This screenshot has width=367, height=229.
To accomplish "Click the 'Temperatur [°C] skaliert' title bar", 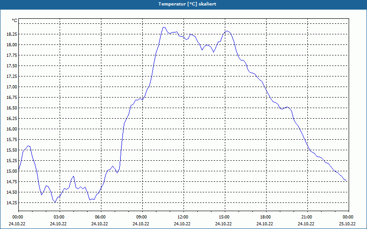I will coord(183,4).
